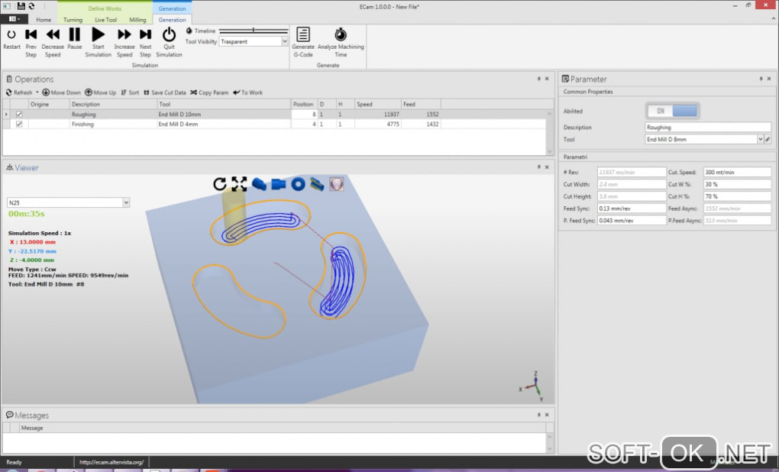
Task: Switch to the Milling tab
Action: (137, 20)
